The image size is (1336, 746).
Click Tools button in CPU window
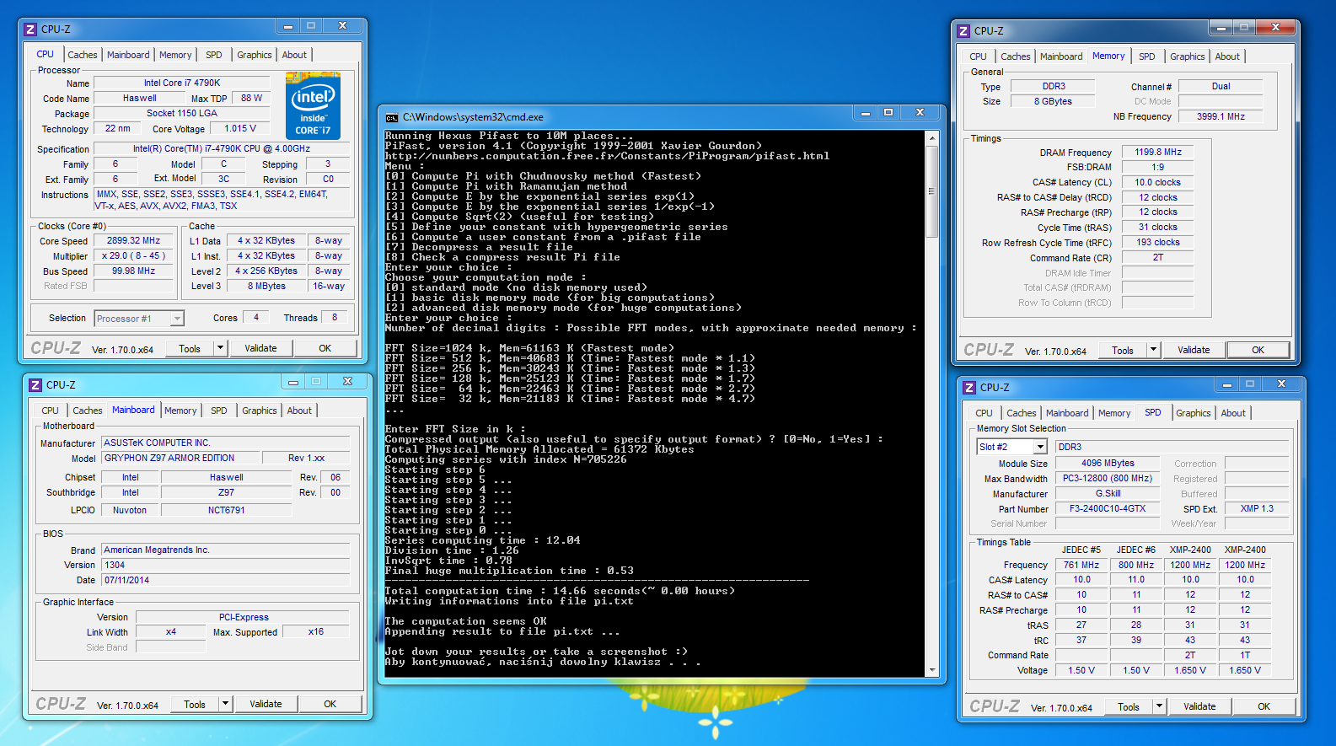coord(190,348)
